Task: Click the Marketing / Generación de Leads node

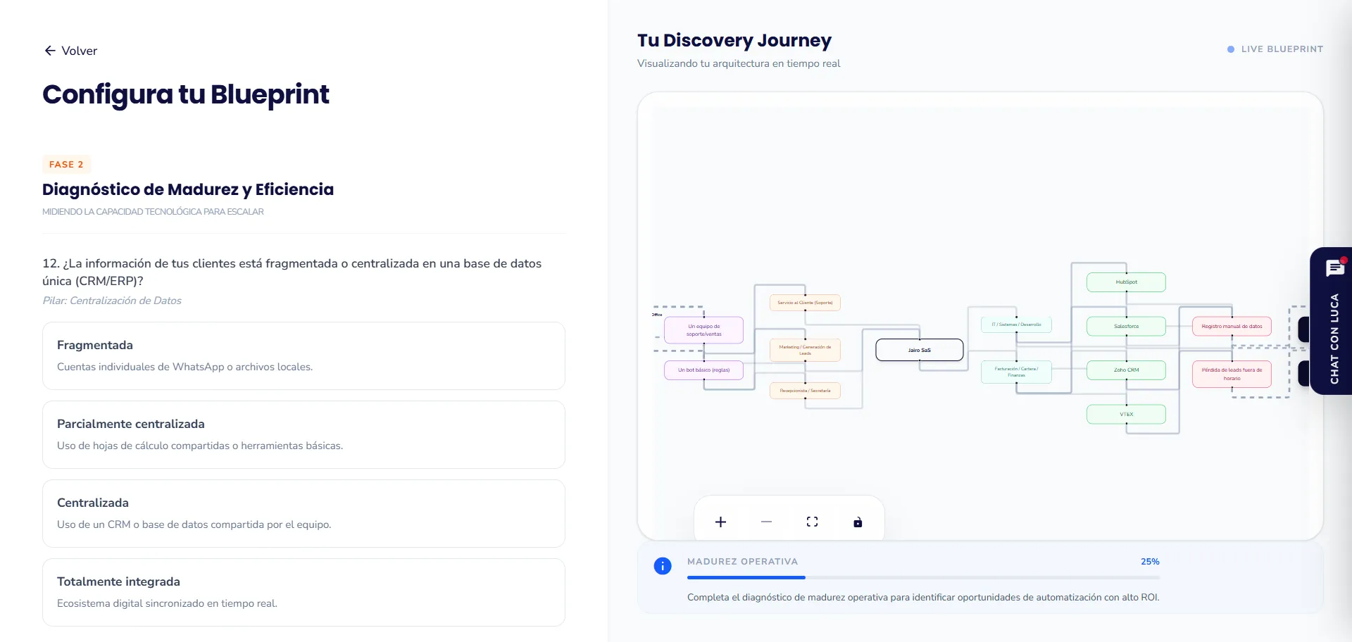Action: pyautogui.click(x=805, y=349)
